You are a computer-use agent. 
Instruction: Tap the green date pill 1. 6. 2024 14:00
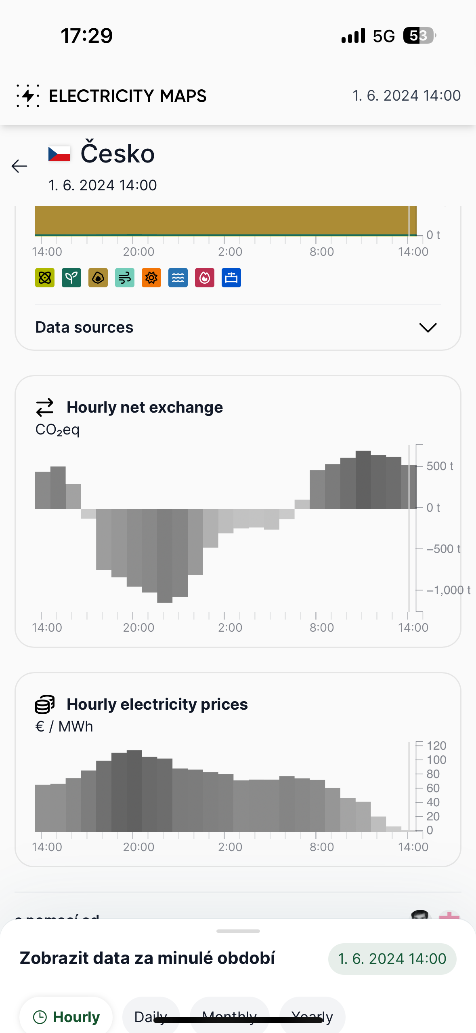392,959
